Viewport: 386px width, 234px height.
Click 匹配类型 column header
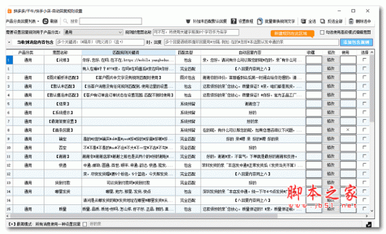(x=186, y=52)
